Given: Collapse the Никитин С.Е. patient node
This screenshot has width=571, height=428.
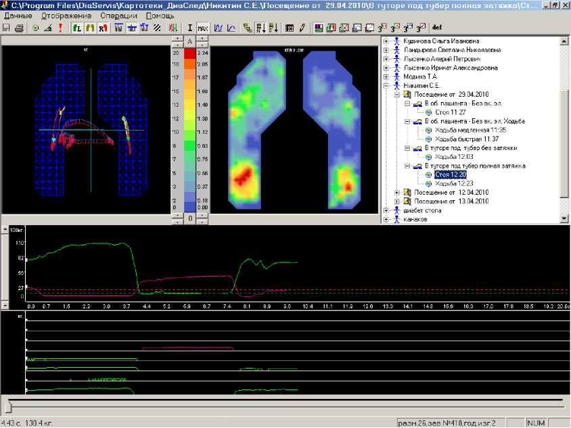Looking at the screenshot, I should click(x=386, y=86).
